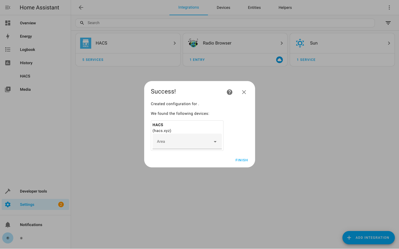Switch to the Helpers tab
399x249 pixels.
[x=285, y=7]
